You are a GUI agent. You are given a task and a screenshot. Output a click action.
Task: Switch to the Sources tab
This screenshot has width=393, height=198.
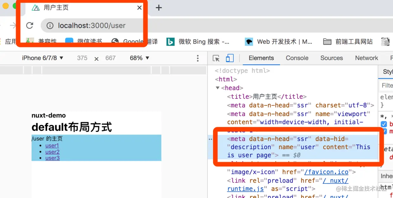coord(332,58)
